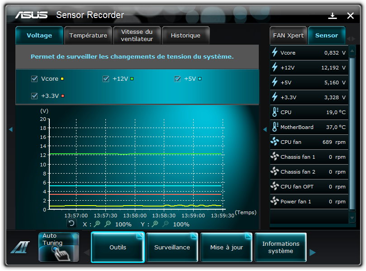Click the Vcore lightning bolt icon
The height and width of the screenshot is (271, 366).
coord(275,52)
